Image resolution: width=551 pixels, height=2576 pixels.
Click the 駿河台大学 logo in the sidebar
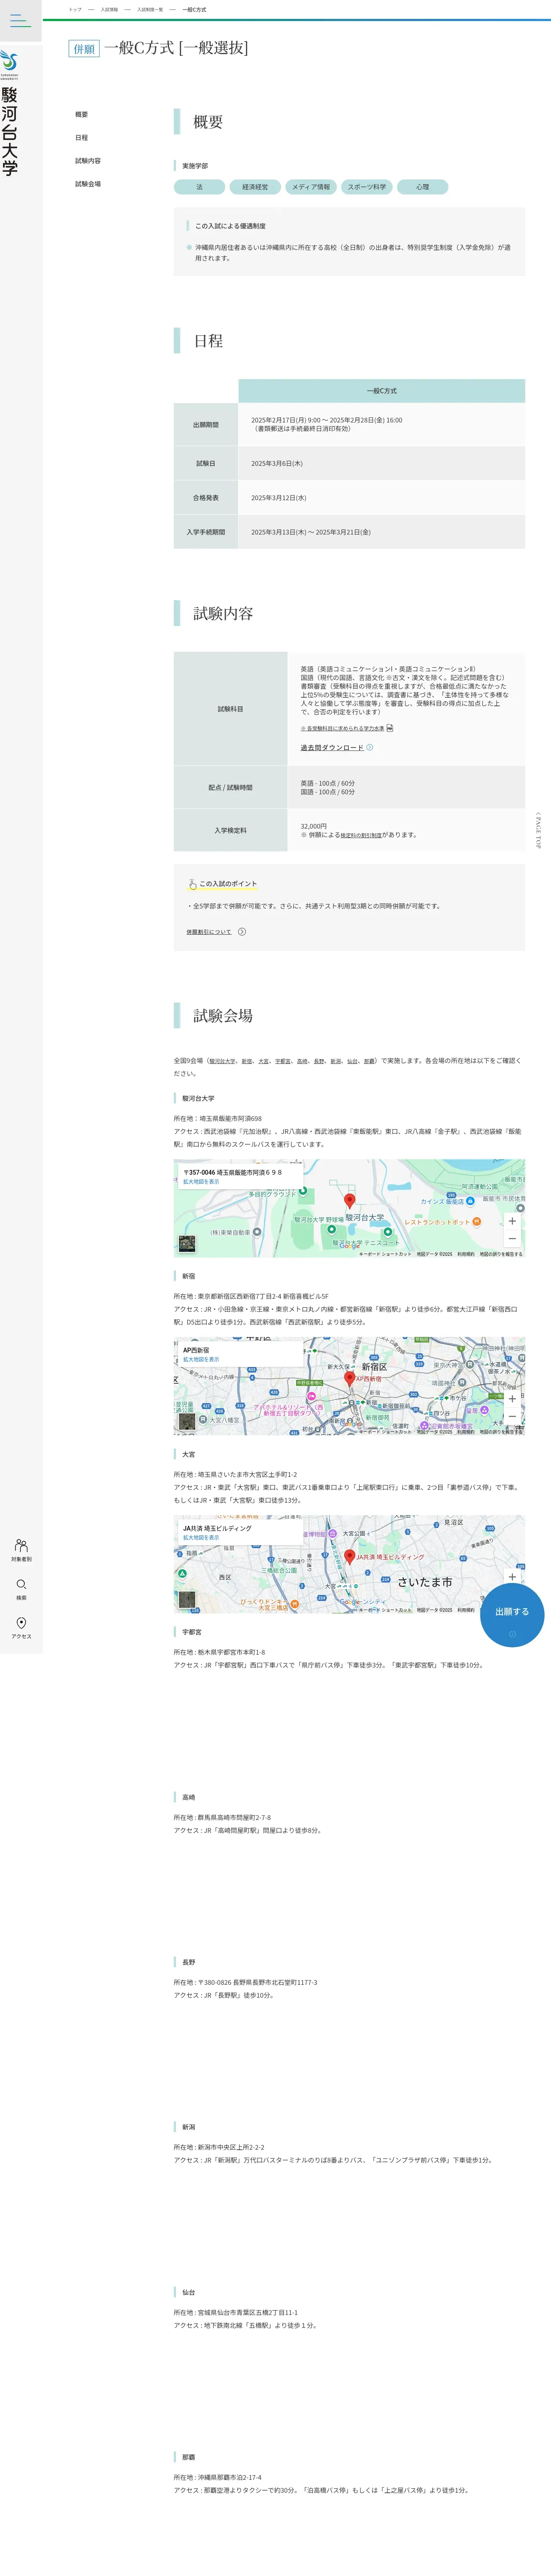(x=10, y=113)
